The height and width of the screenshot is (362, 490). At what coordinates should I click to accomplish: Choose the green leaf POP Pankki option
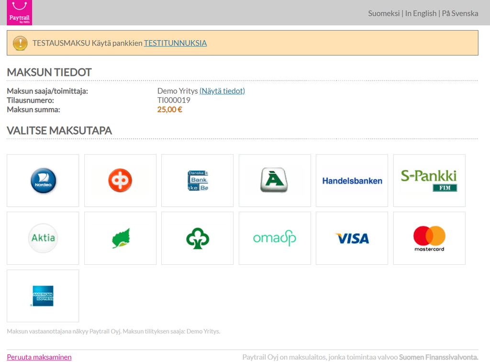coord(120,238)
